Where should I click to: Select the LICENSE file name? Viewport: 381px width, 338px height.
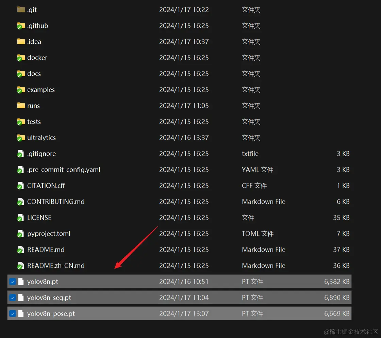[39, 218]
